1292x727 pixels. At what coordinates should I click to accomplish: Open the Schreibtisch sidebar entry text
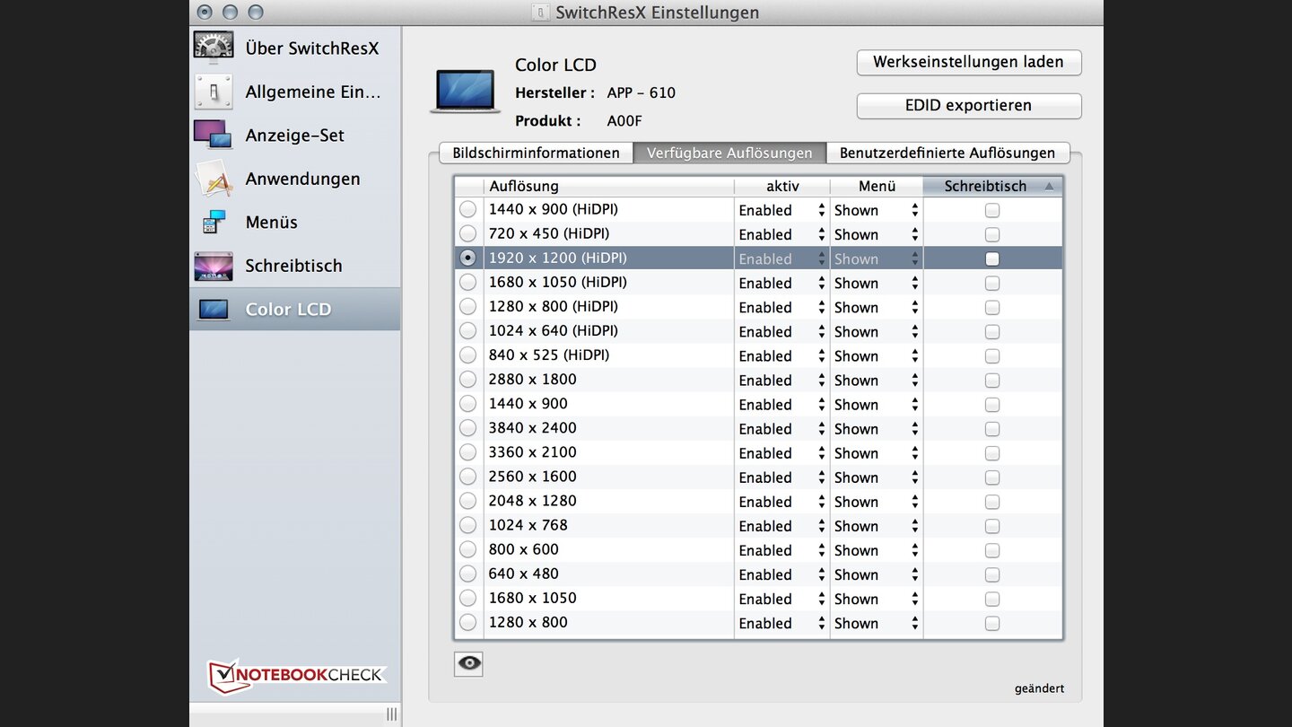coord(293,266)
